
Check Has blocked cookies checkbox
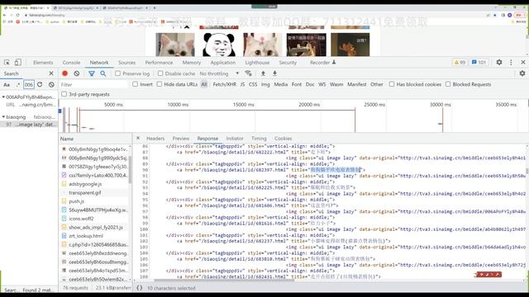pos(392,84)
